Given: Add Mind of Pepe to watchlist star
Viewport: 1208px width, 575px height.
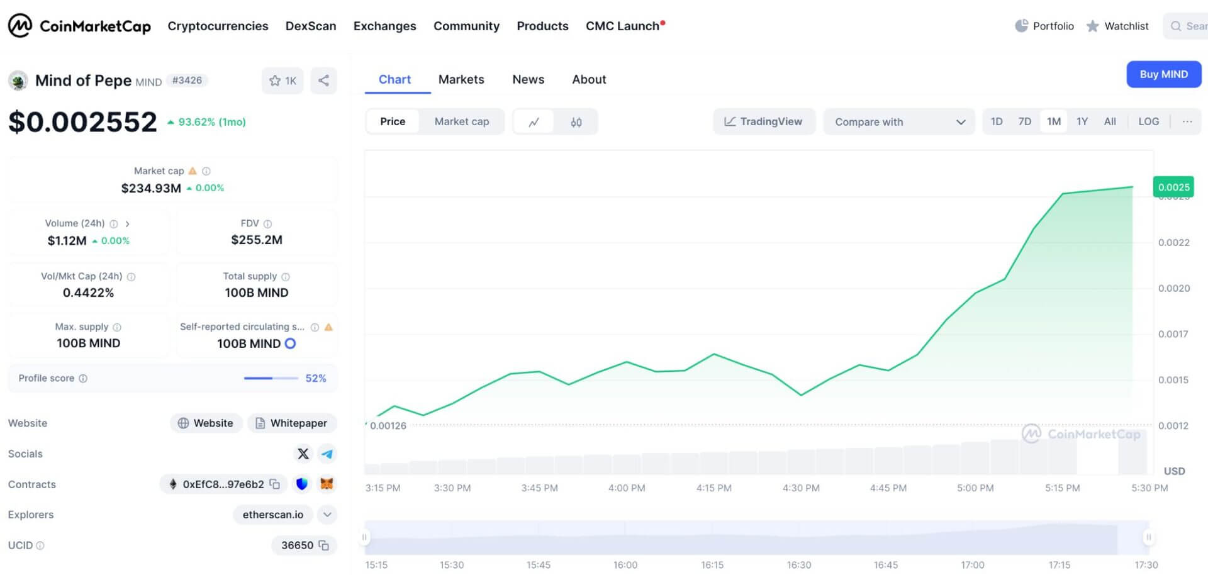Looking at the screenshot, I should pos(282,81).
